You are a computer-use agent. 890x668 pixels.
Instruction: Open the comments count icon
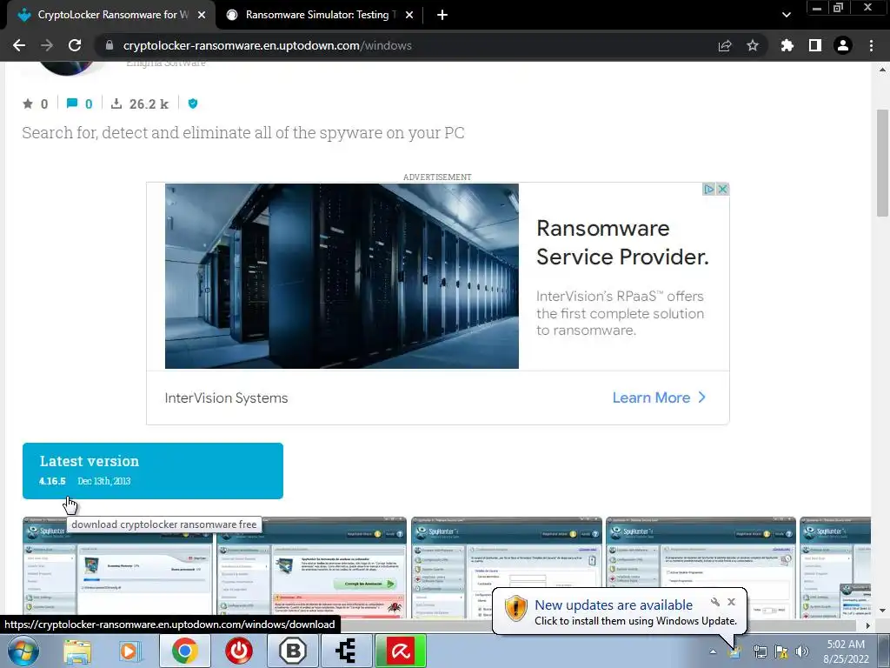point(72,104)
